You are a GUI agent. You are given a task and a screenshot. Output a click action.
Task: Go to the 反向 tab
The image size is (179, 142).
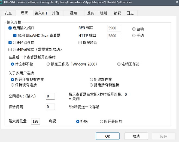(91, 13)
